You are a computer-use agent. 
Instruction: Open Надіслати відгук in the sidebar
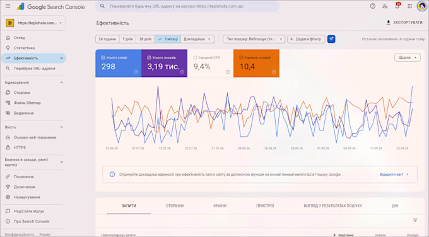pos(29,211)
